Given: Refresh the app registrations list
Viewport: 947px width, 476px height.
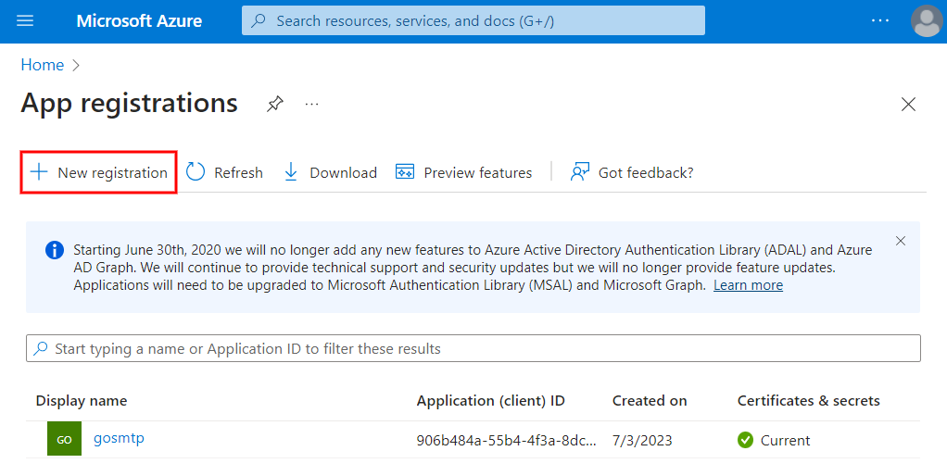Looking at the screenshot, I should click(224, 172).
